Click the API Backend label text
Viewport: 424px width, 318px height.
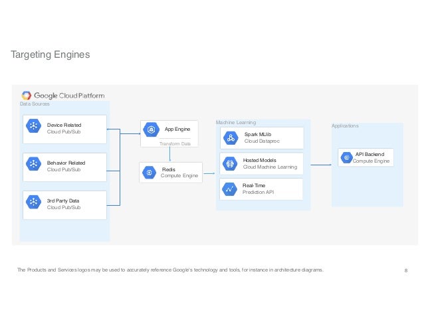point(370,154)
